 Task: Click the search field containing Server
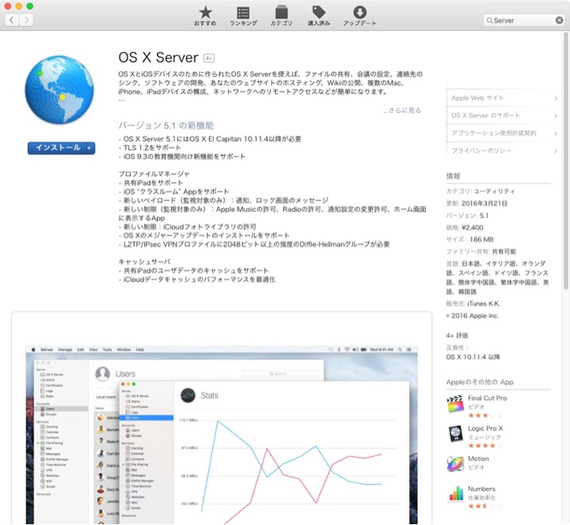[x=524, y=20]
